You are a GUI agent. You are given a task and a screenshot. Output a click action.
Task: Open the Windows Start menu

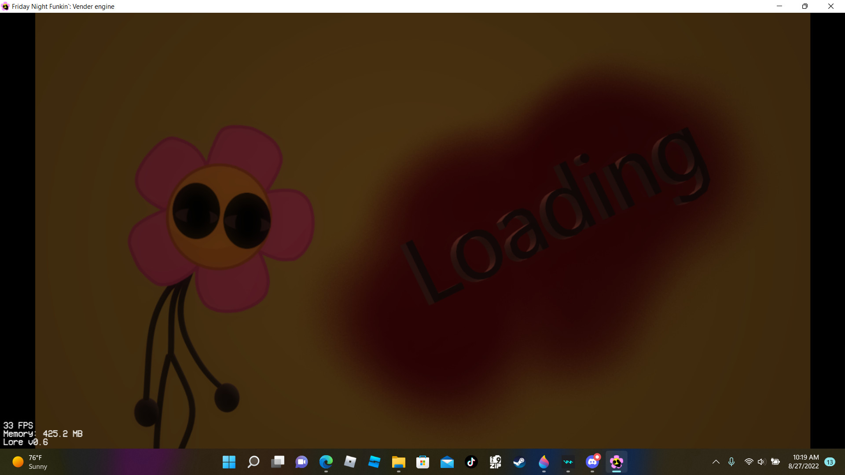point(229,462)
